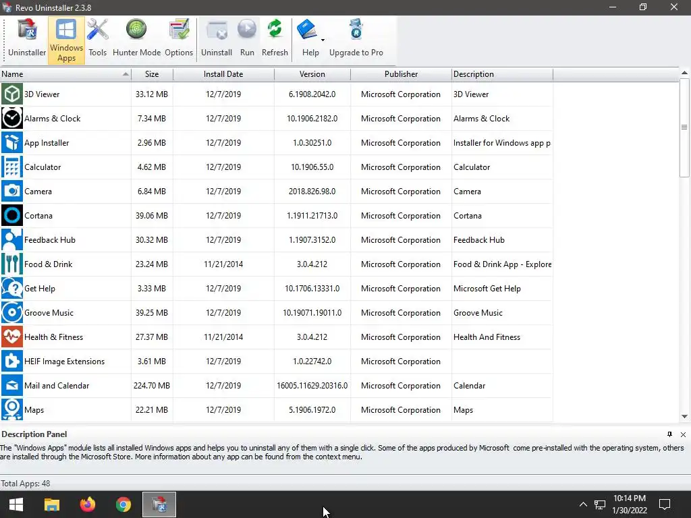Refresh the apps list
691x518 pixels.
275,40
